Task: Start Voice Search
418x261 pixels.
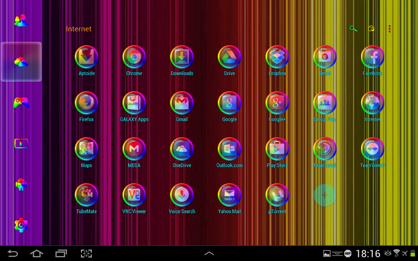Action: point(182,195)
